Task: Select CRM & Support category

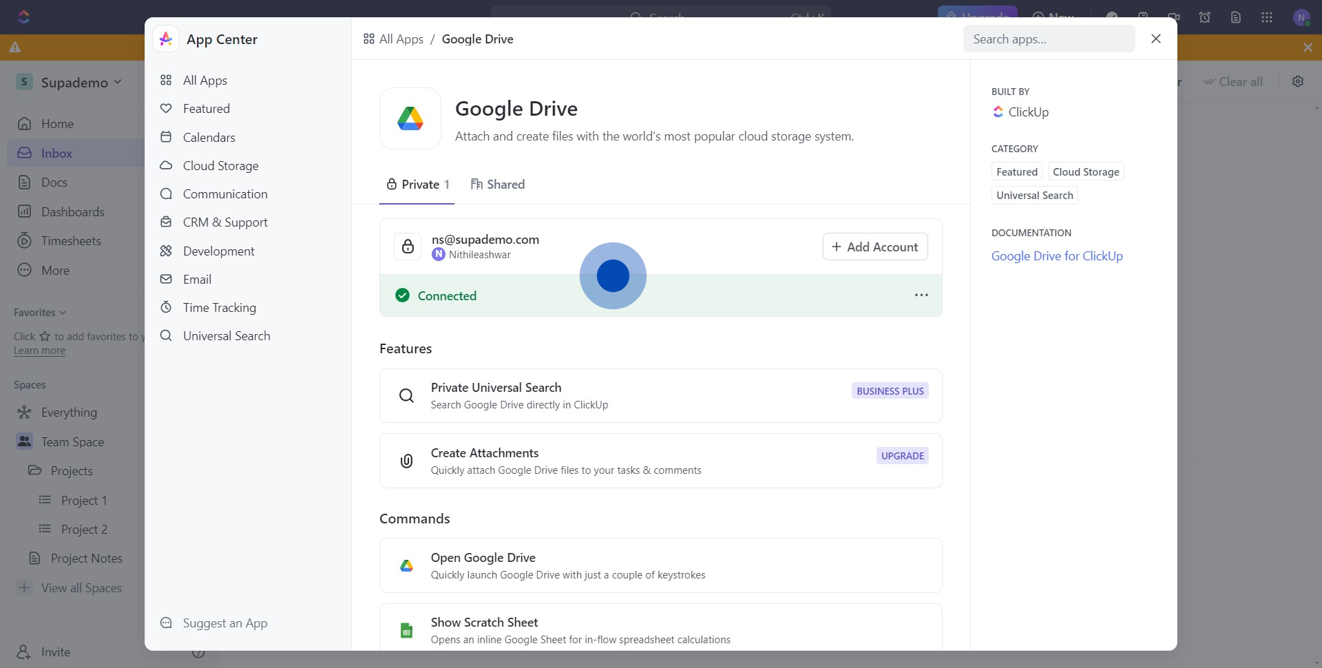Action: click(x=225, y=222)
